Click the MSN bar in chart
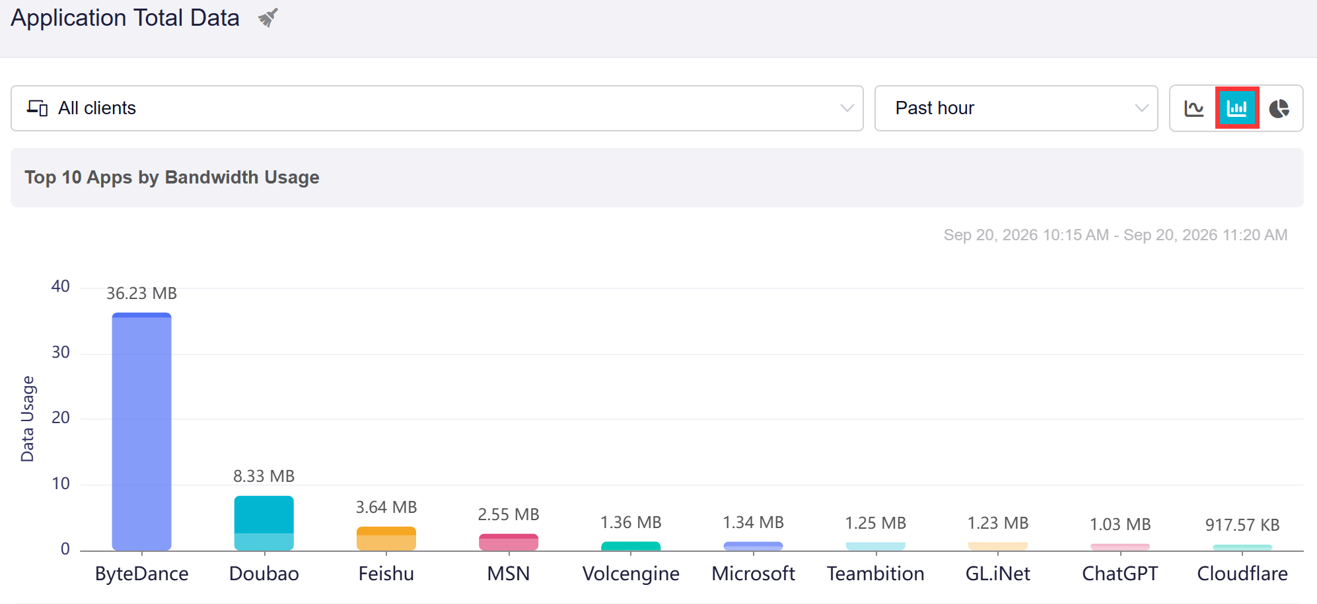1317x604 pixels. (x=509, y=542)
